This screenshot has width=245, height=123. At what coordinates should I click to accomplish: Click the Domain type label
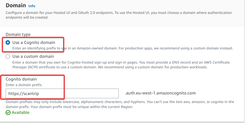(18, 34)
